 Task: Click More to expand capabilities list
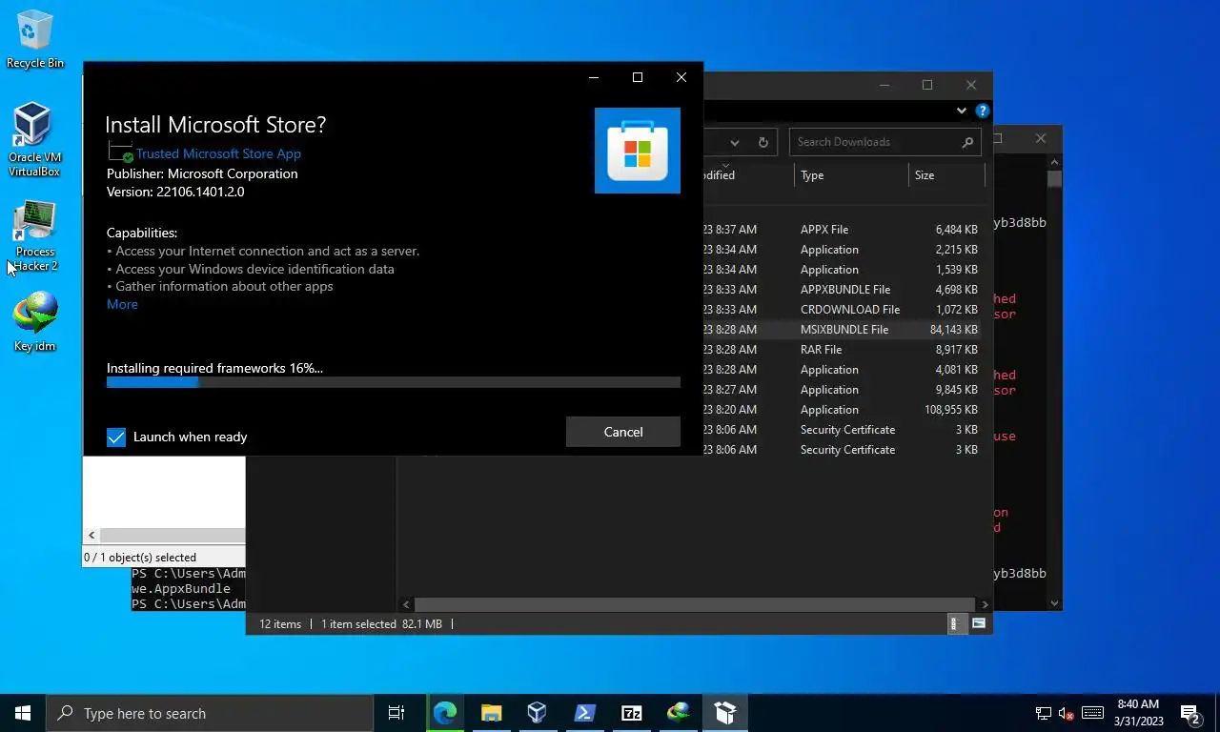click(x=122, y=304)
